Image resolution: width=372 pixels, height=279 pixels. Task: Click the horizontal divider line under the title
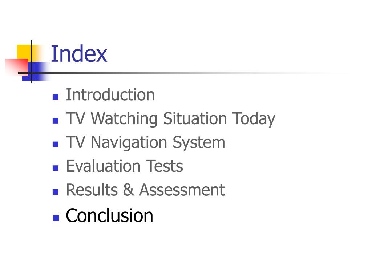coord(180,73)
